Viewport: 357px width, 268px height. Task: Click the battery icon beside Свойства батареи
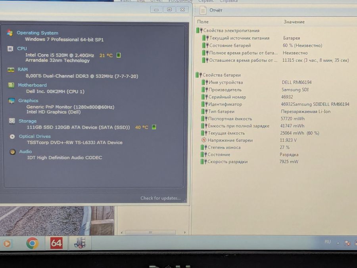(x=199, y=75)
